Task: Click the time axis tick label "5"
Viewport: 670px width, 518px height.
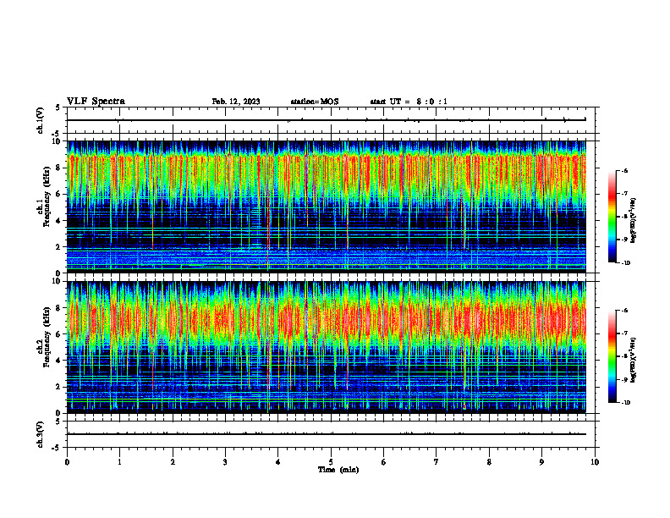Action: (x=331, y=462)
